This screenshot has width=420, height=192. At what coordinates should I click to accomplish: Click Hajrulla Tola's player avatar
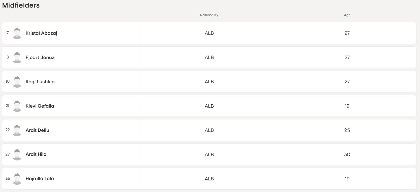tap(17, 179)
